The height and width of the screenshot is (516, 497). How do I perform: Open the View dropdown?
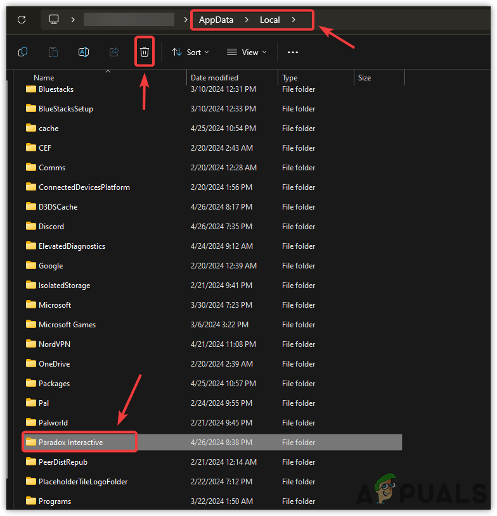point(247,53)
